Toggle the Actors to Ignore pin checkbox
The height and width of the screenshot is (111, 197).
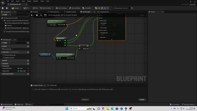click(x=99, y=30)
